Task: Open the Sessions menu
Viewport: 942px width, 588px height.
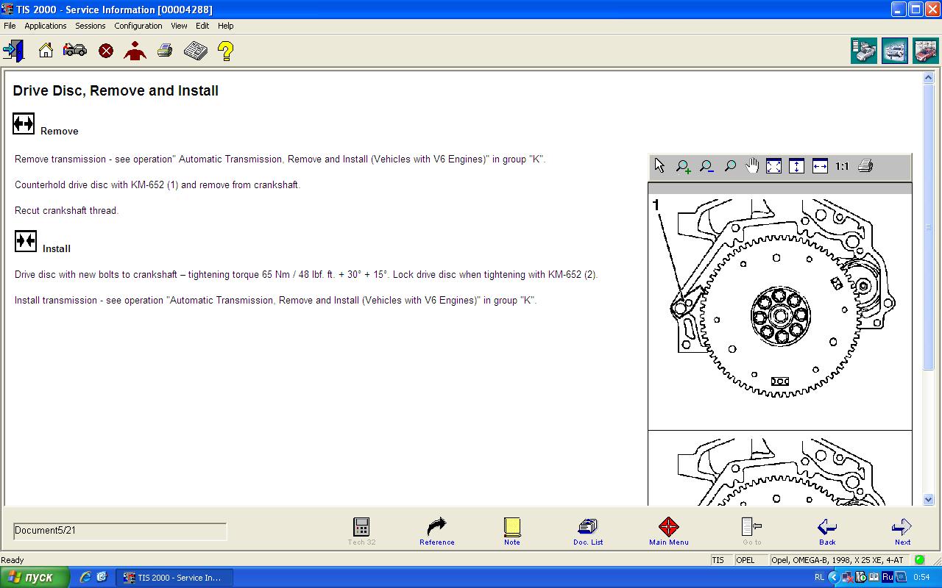Action: pos(90,26)
